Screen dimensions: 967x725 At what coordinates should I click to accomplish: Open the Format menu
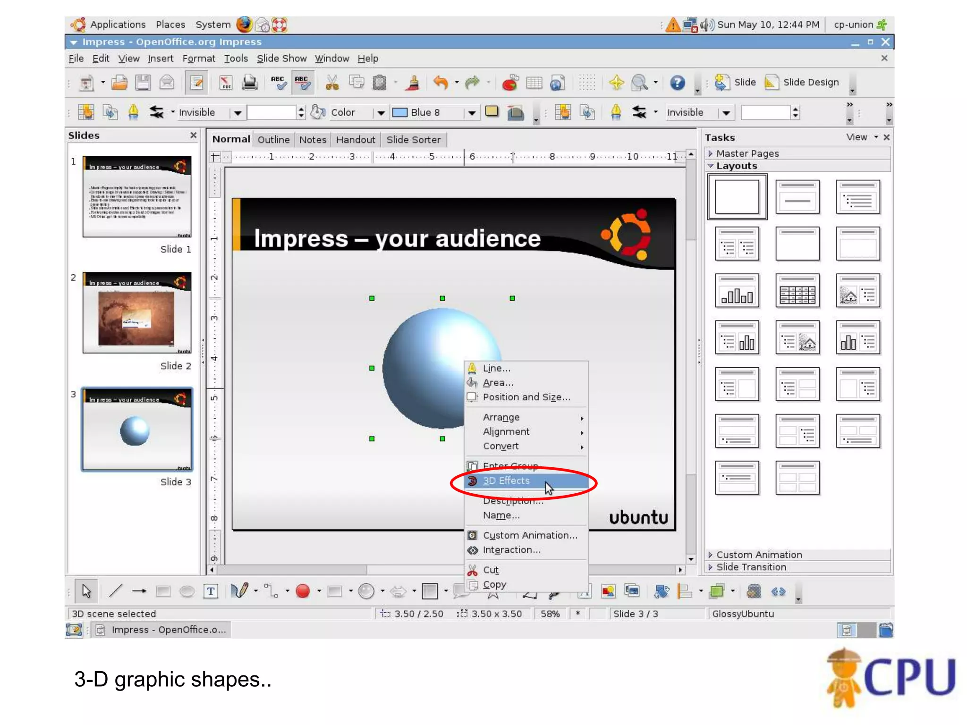tap(198, 59)
